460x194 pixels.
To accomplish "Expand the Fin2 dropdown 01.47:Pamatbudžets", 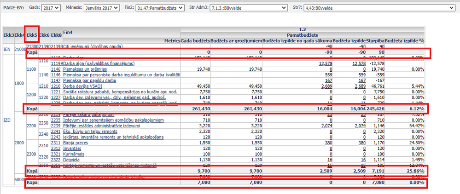I will coord(161,8).
